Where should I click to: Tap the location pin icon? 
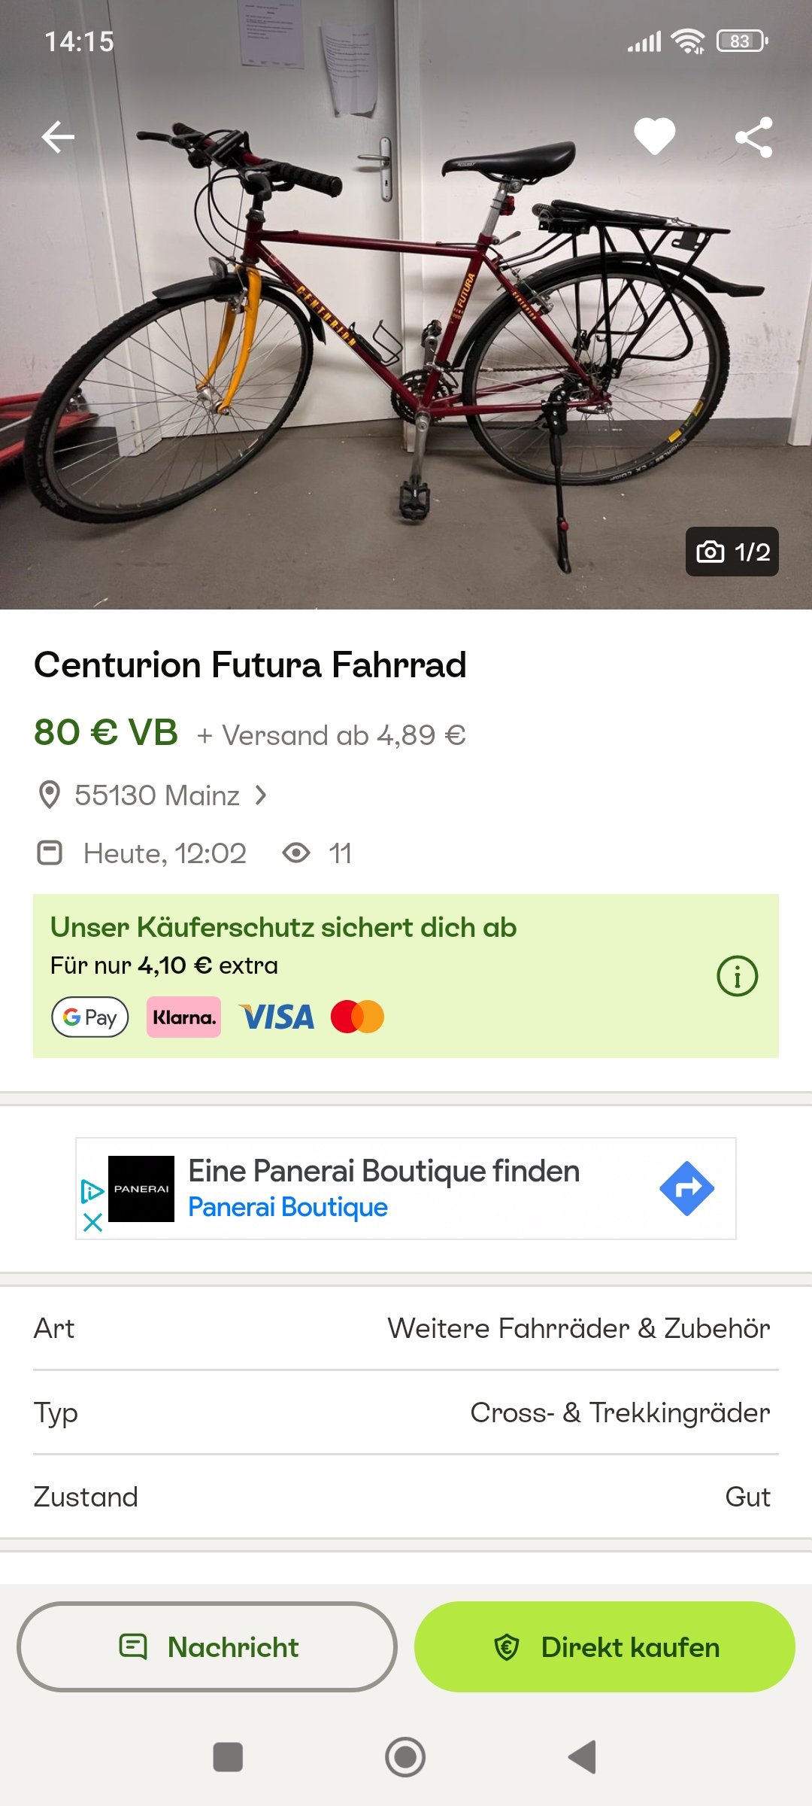pyautogui.click(x=50, y=795)
